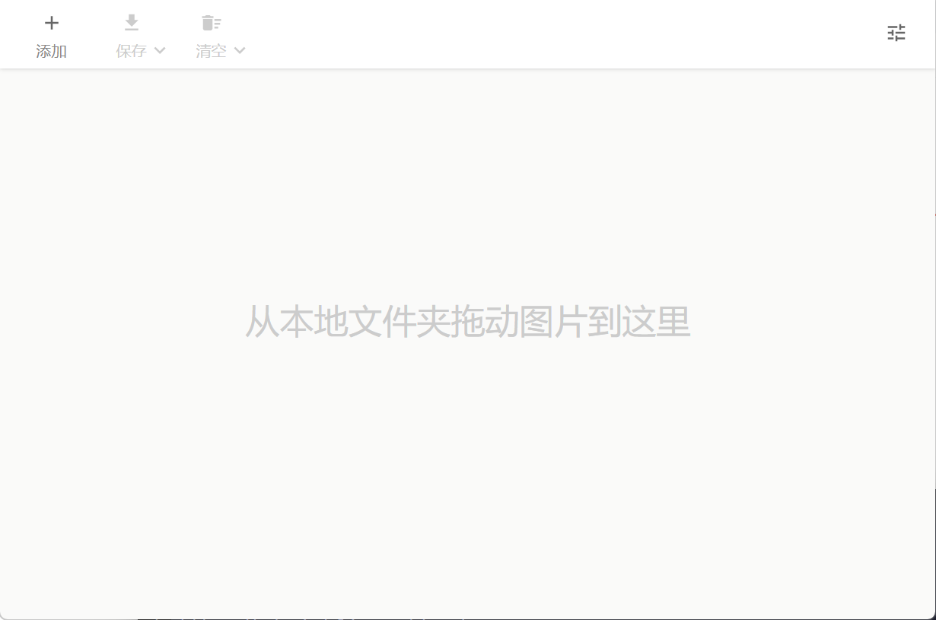936x620 pixels.
Task: Click the download arrow save icon
Action: click(x=132, y=23)
